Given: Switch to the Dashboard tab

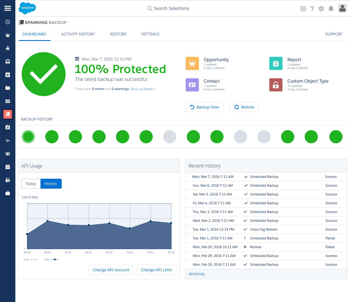Looking at the screenshot, I should tap(34, 34).
